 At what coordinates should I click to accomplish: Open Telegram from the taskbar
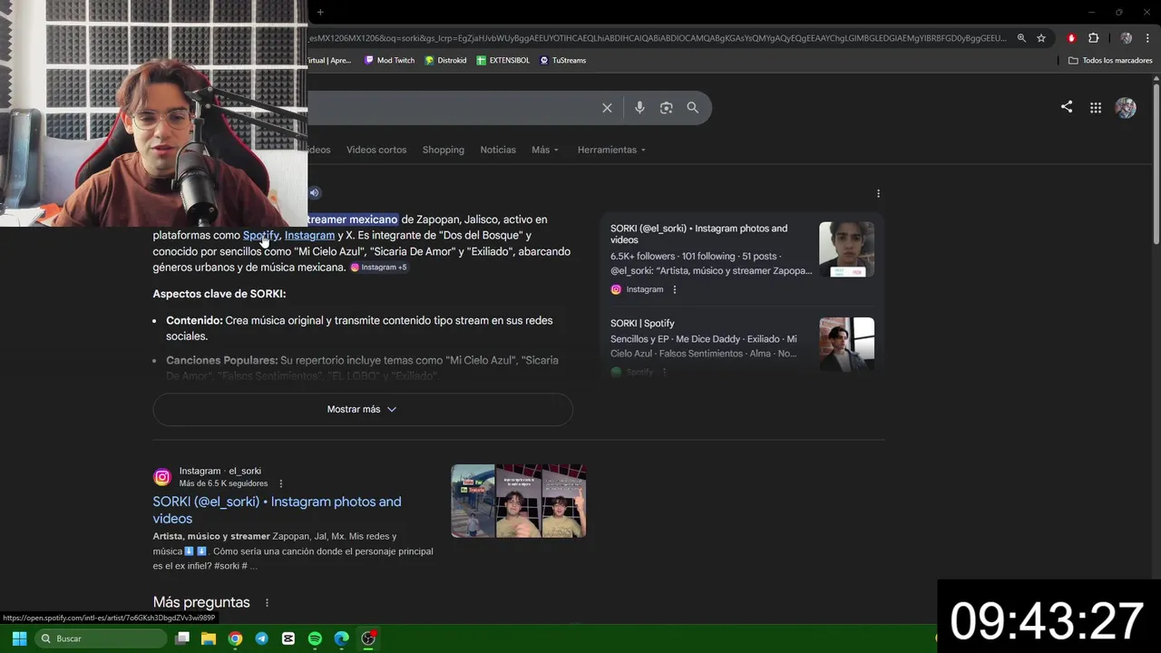(261, 638)
